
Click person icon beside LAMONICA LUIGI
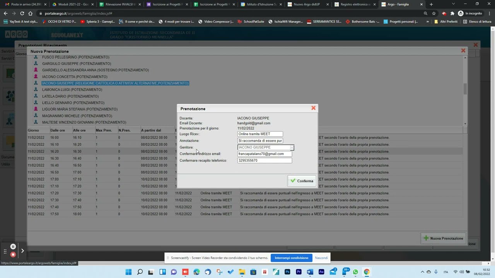[x=36, y=90]
